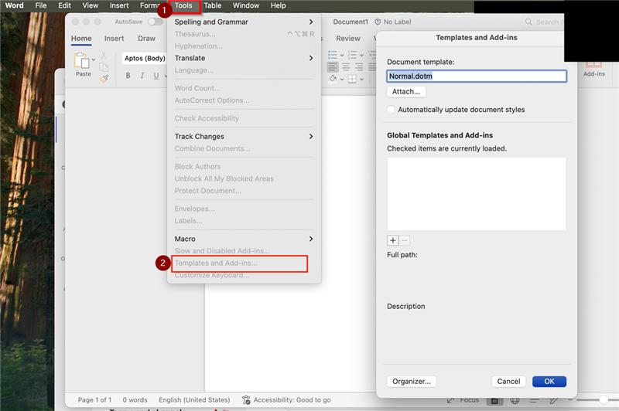This screenshot has height=411, width=619.
Task: Click the Copy icon in ribbon
Action: pyautogui.click(x=104, y=67)
